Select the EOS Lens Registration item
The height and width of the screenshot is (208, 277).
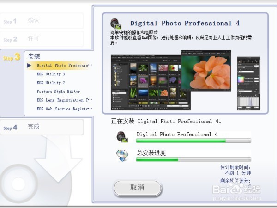click(x=64, y=100)
